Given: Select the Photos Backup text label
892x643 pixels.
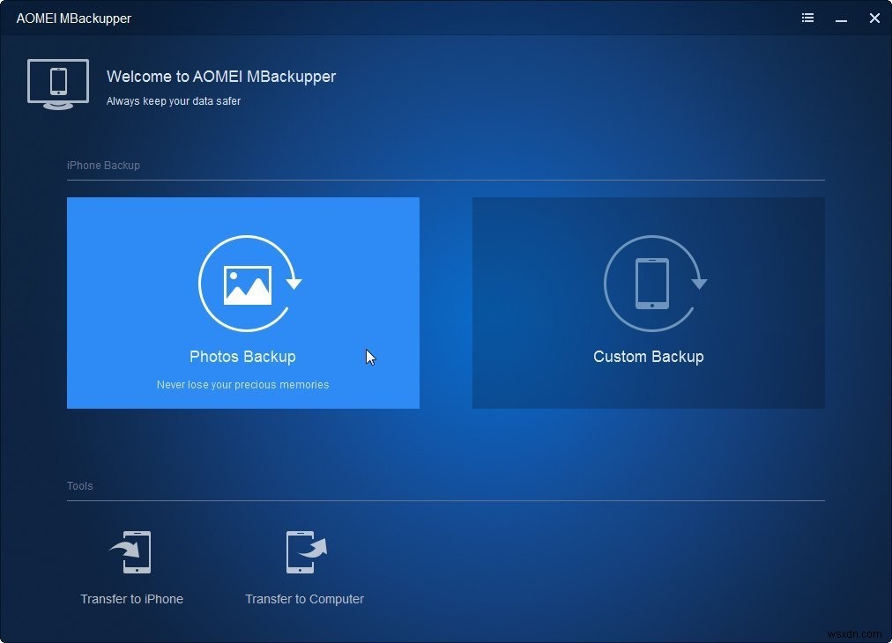Looking at the screenshot, I should click(242, 357).
